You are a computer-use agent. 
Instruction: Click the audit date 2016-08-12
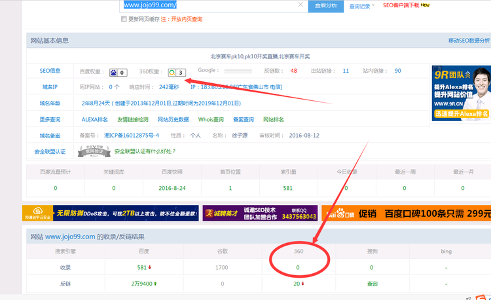pos(304,136)
